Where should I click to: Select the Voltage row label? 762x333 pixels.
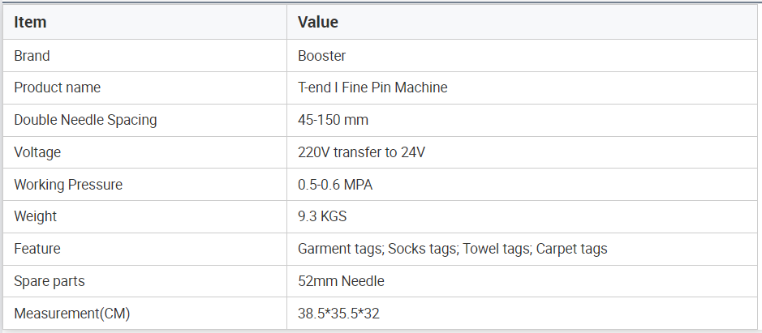pos(37,152)
